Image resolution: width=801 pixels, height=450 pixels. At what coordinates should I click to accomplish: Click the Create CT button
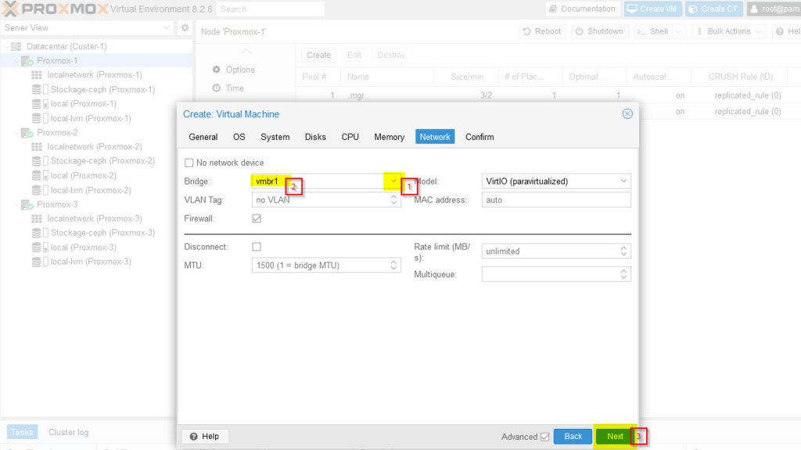click(x=713, y=9)
